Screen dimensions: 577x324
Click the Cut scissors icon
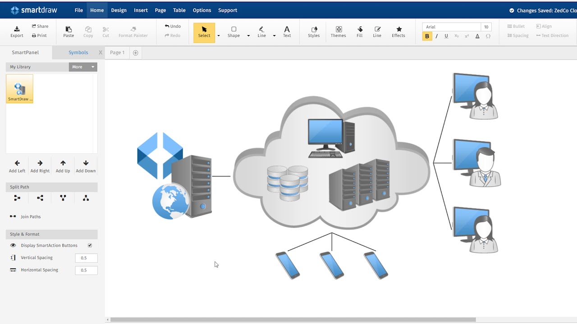pos(105,32)
